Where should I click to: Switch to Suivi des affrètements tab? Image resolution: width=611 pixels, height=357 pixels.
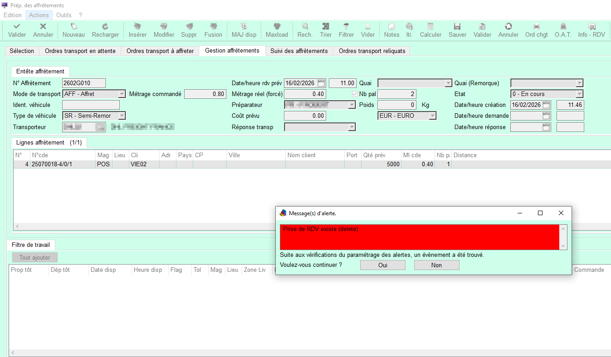point(299,51)
